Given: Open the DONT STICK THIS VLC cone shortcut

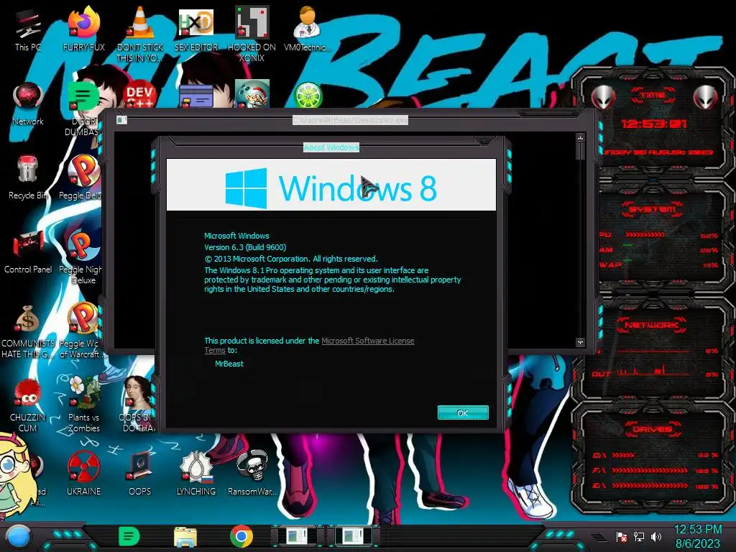Looking at the screenshot, I should point(140,33).
